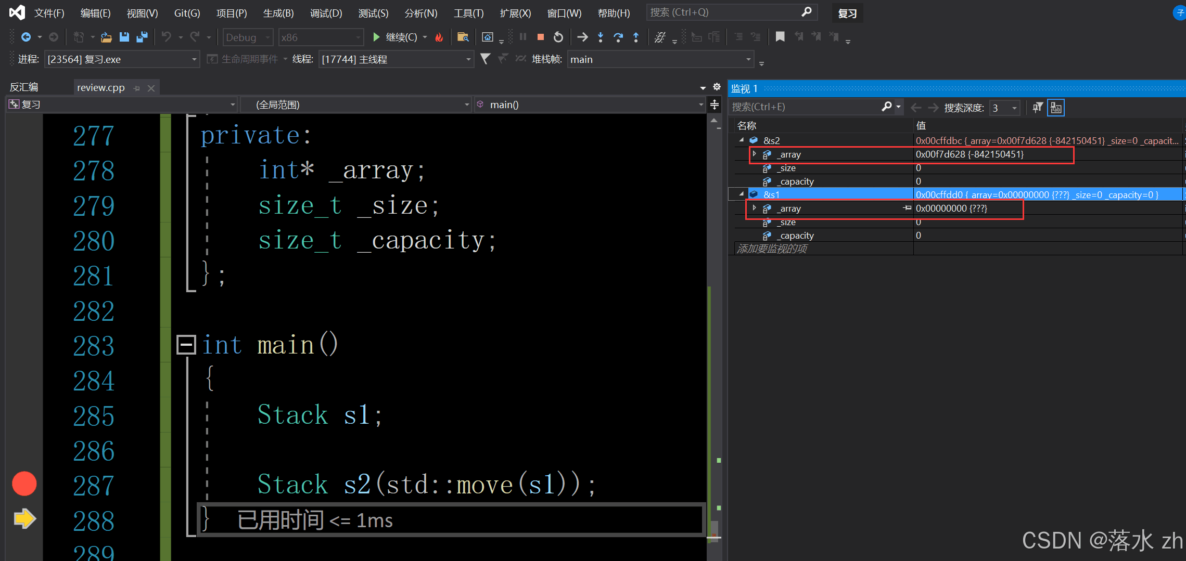Stop debugging with the red square
The image size is (1186, 561).
coord(541,37)
